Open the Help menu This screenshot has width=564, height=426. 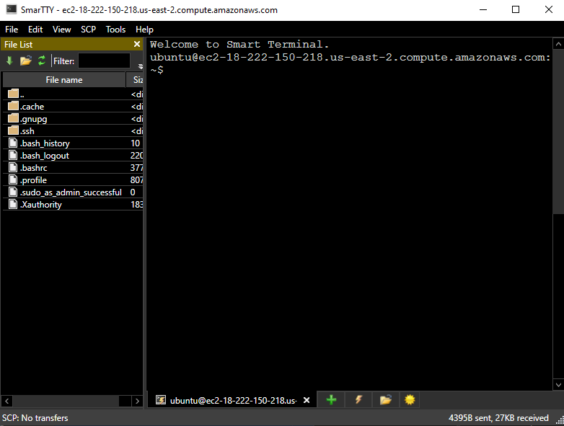144,30
